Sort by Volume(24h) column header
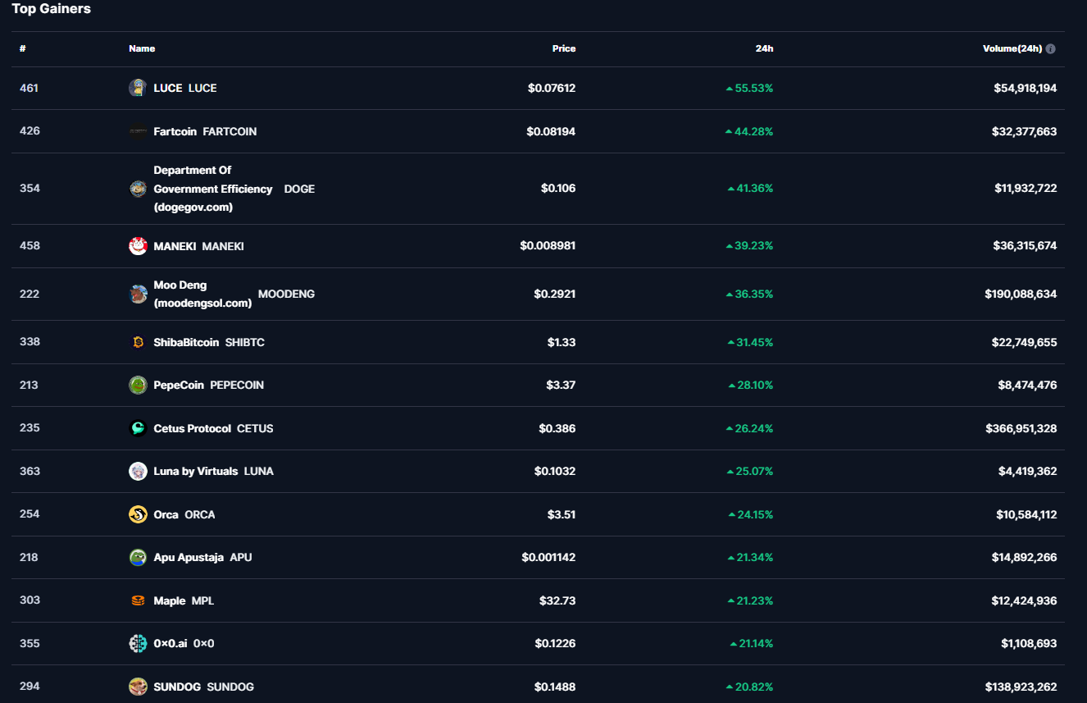This screenshot has width=1087, height=703. [x=1012, y=48]
